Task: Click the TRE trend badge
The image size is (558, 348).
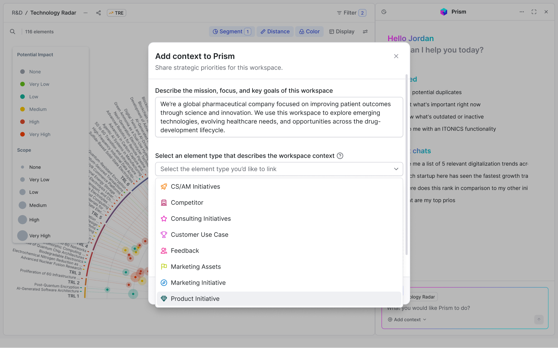Action: [116, 13]
